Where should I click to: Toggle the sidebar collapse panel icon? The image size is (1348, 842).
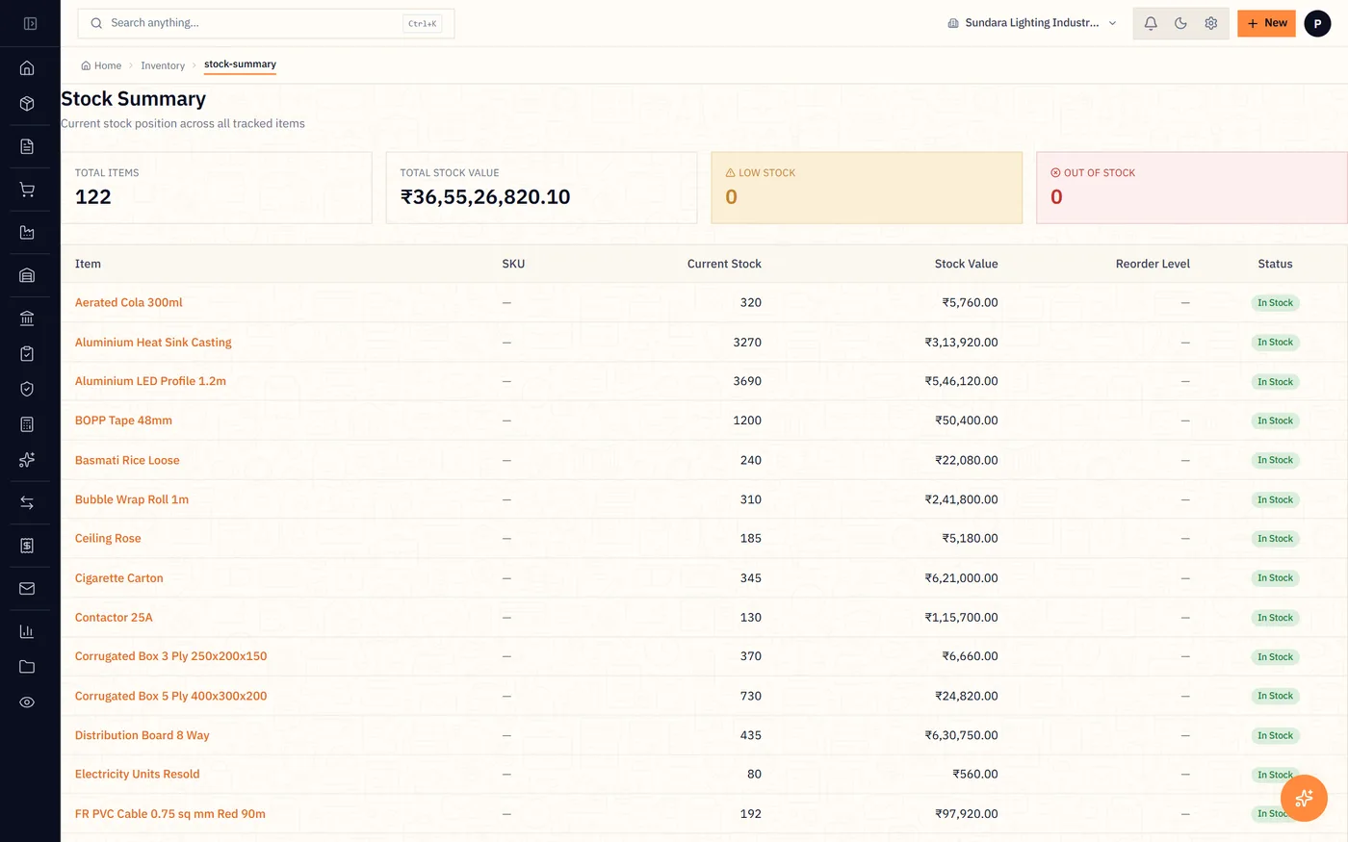point(30,23)
